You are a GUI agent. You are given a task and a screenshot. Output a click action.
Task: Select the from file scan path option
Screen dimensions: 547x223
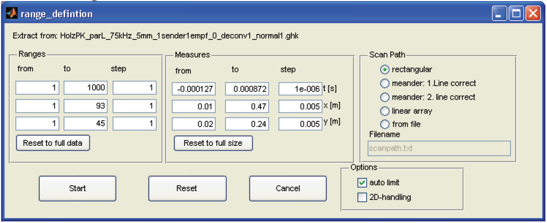click(385, 124)
